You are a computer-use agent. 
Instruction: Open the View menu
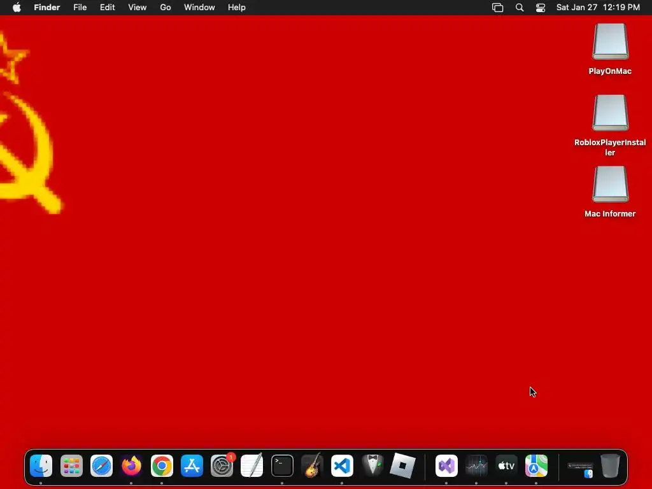click(138, 8)
